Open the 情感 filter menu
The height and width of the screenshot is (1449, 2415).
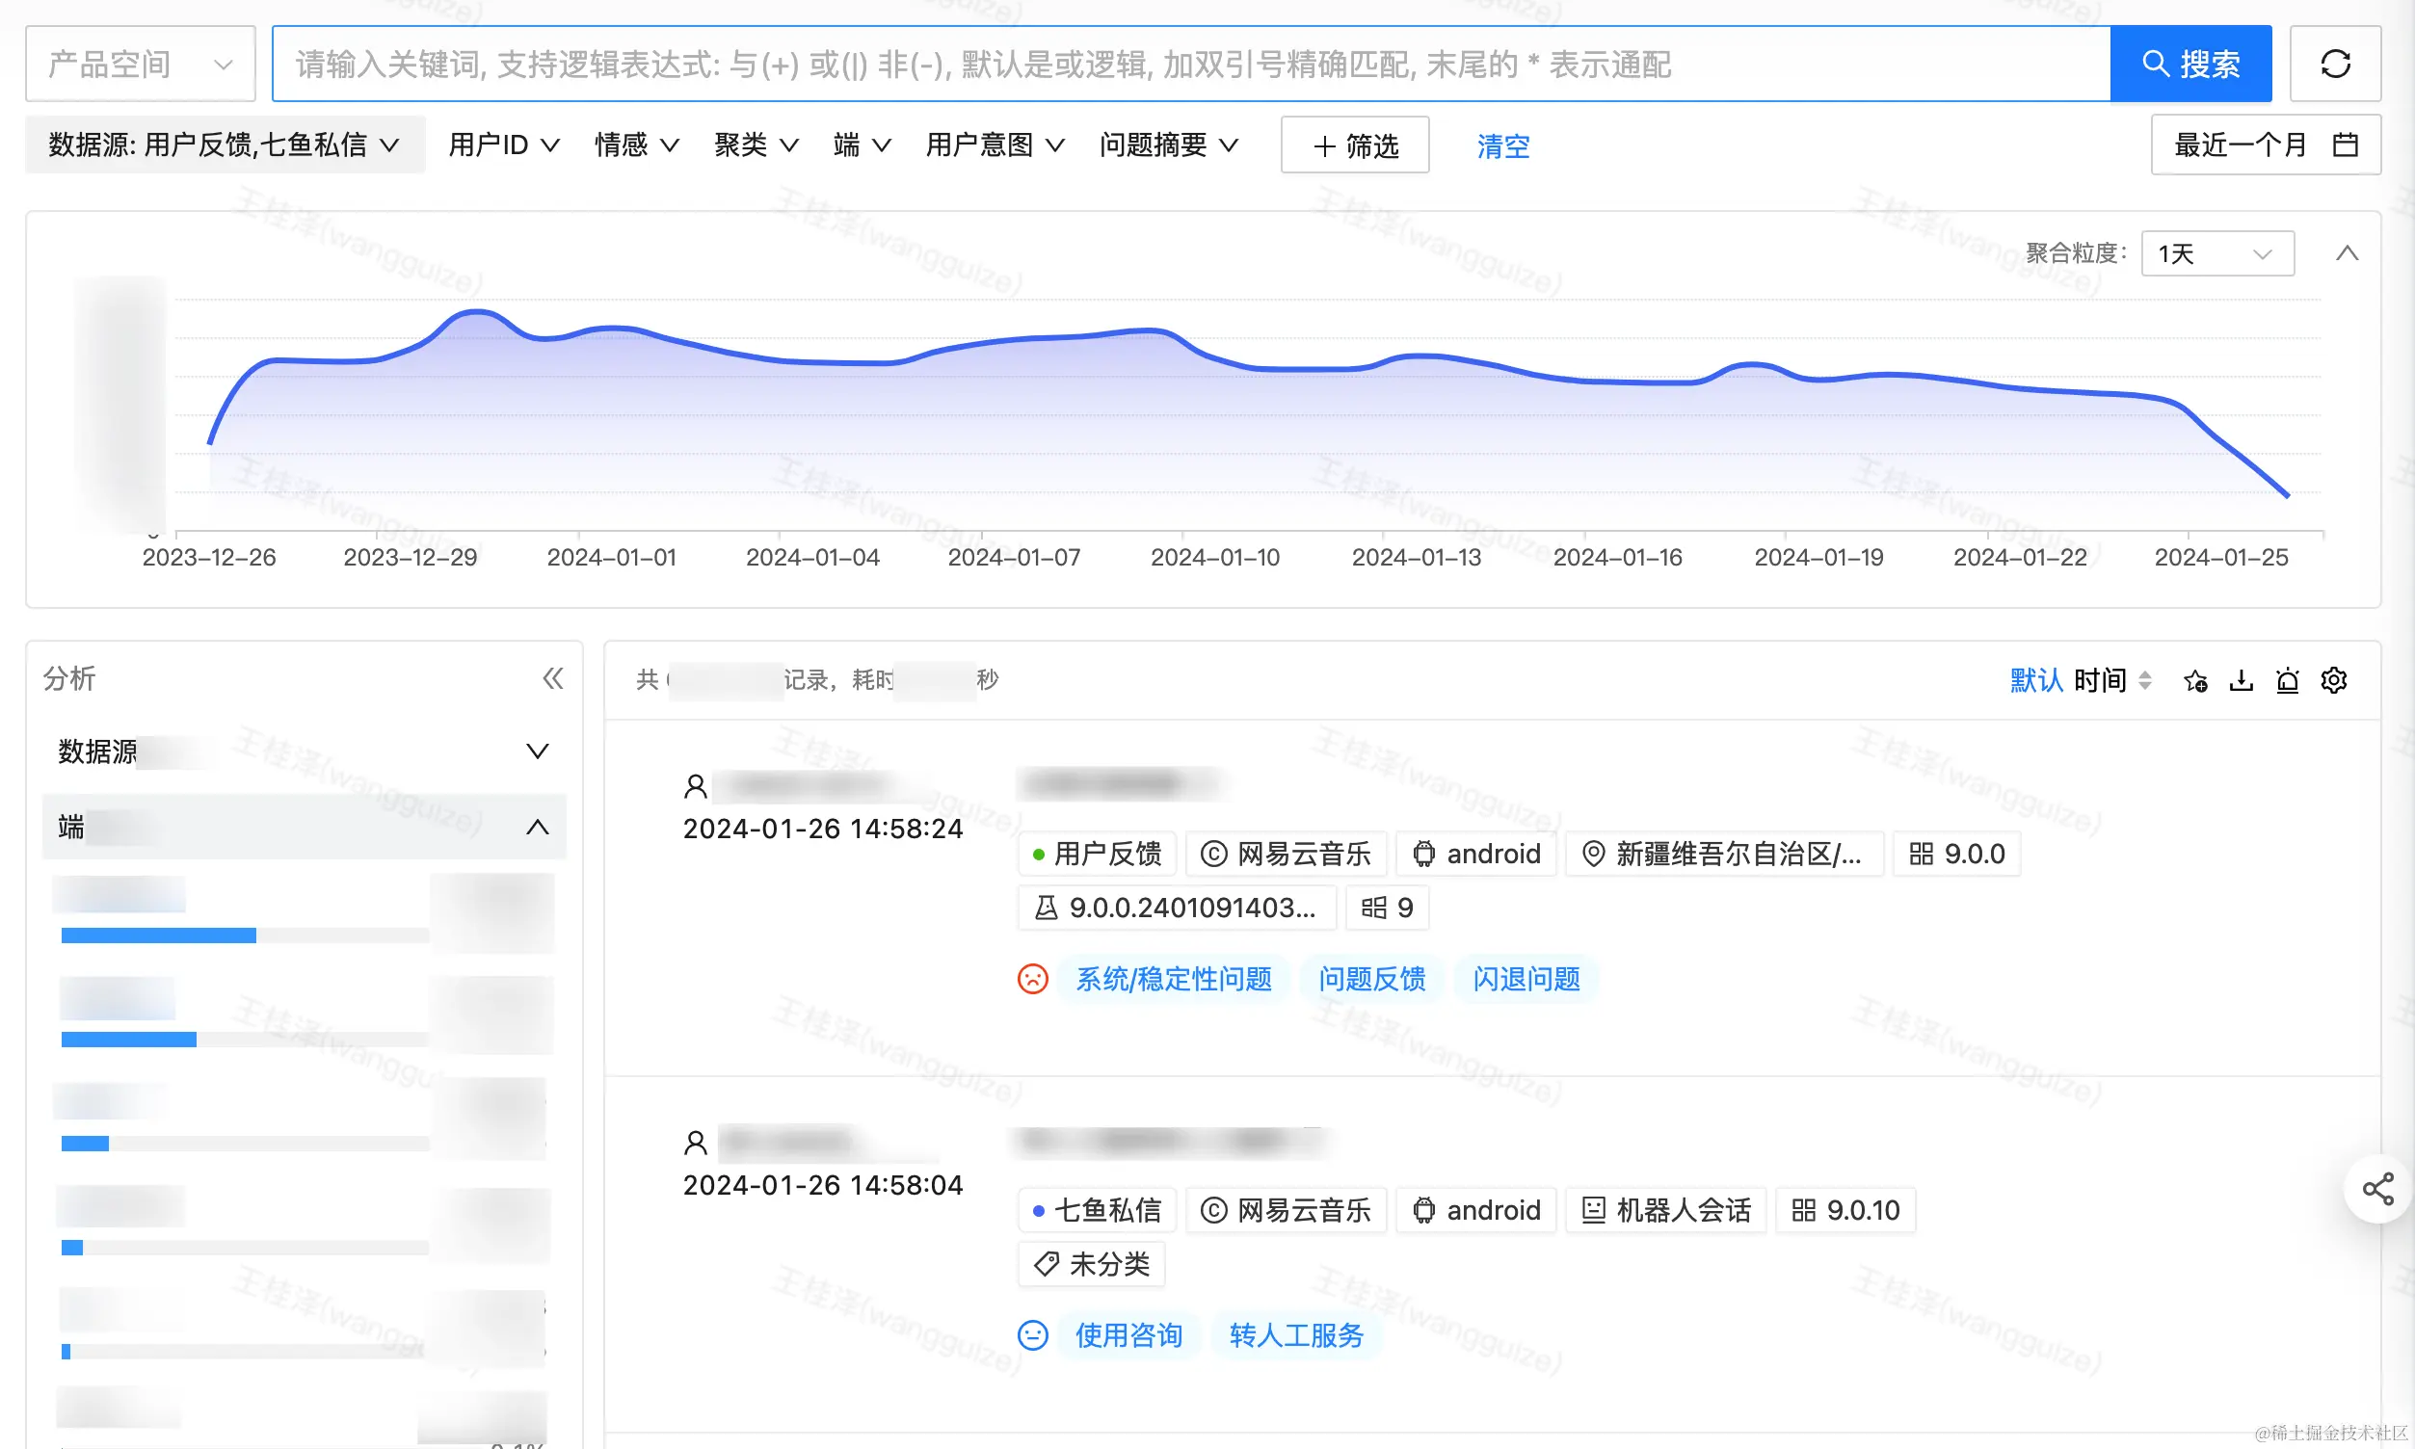(x=636, y=145)
